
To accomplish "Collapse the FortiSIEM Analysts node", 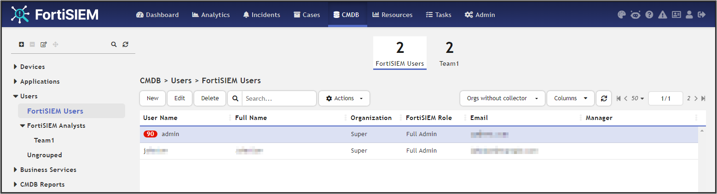I will click(23, 126).
